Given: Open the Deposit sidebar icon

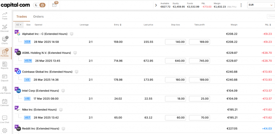Looking at the screenshot, I should click(x=5, y=78).
